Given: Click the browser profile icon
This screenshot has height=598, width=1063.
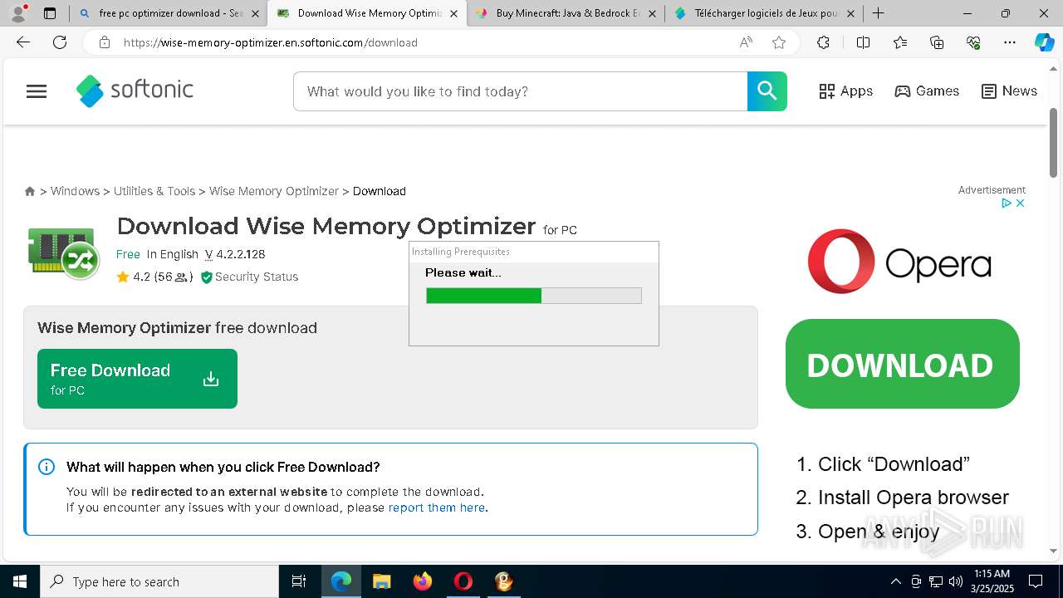Looking at the screenshot, I should [18, 13].
